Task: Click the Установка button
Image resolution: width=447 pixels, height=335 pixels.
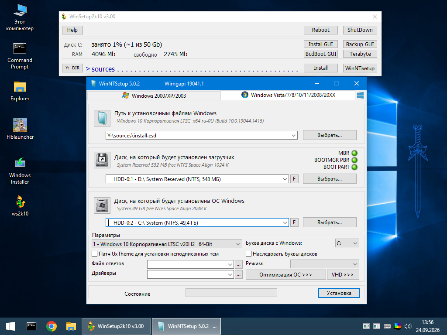Action: pos(339,293)
